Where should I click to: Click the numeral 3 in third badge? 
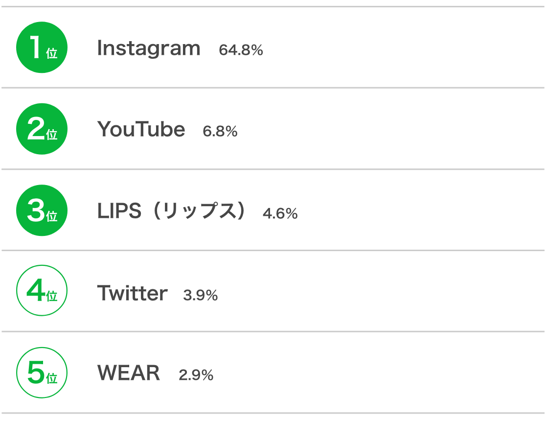36,210
